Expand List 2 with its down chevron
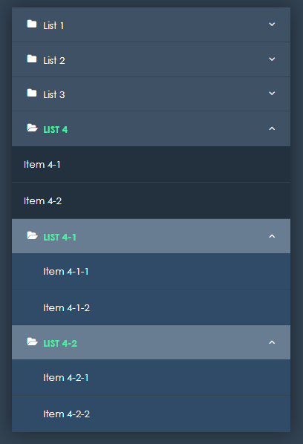Viewport: 303px width, 444px height. [x=272, y=59]
